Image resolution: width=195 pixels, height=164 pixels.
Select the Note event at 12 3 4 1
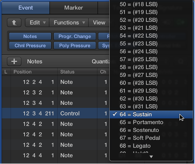[55, 103]
